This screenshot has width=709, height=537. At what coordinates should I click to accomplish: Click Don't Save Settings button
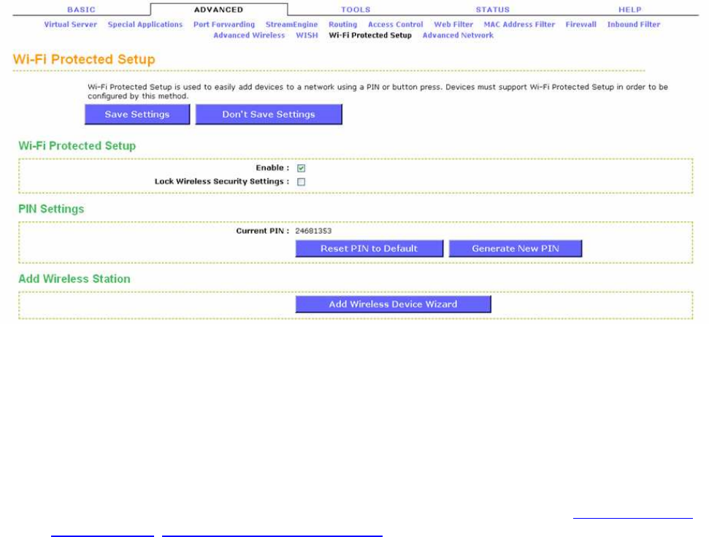click(269, 115)
